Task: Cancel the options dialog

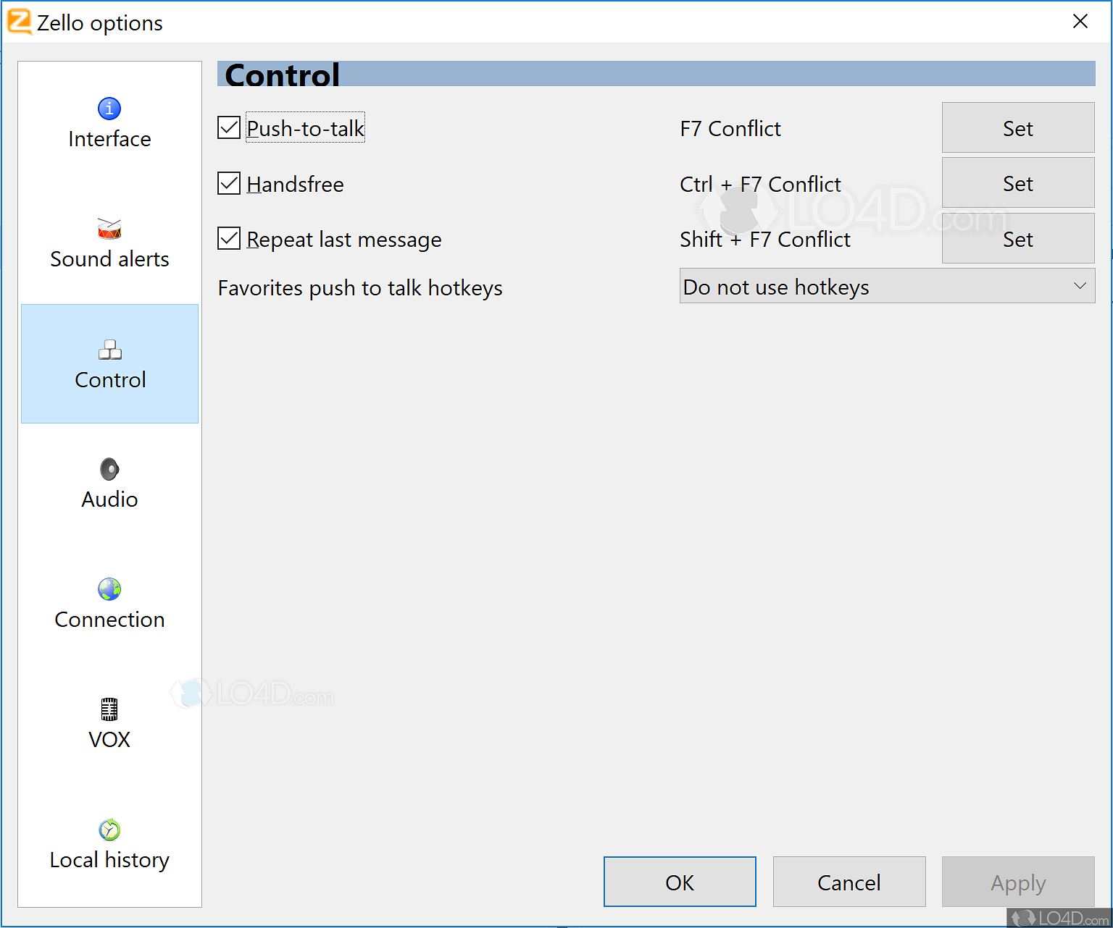Action: pos(849,882)
